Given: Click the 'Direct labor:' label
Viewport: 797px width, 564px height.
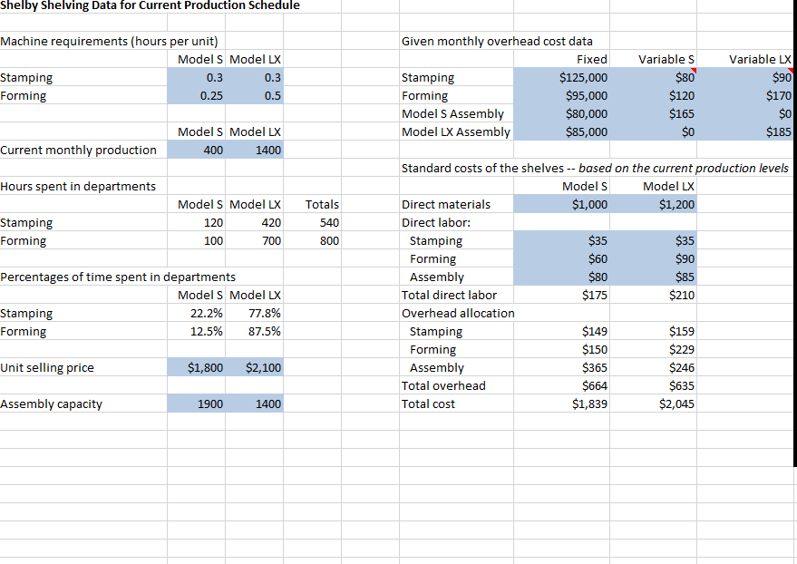Looking at the screenshot, I should [436, 222].
